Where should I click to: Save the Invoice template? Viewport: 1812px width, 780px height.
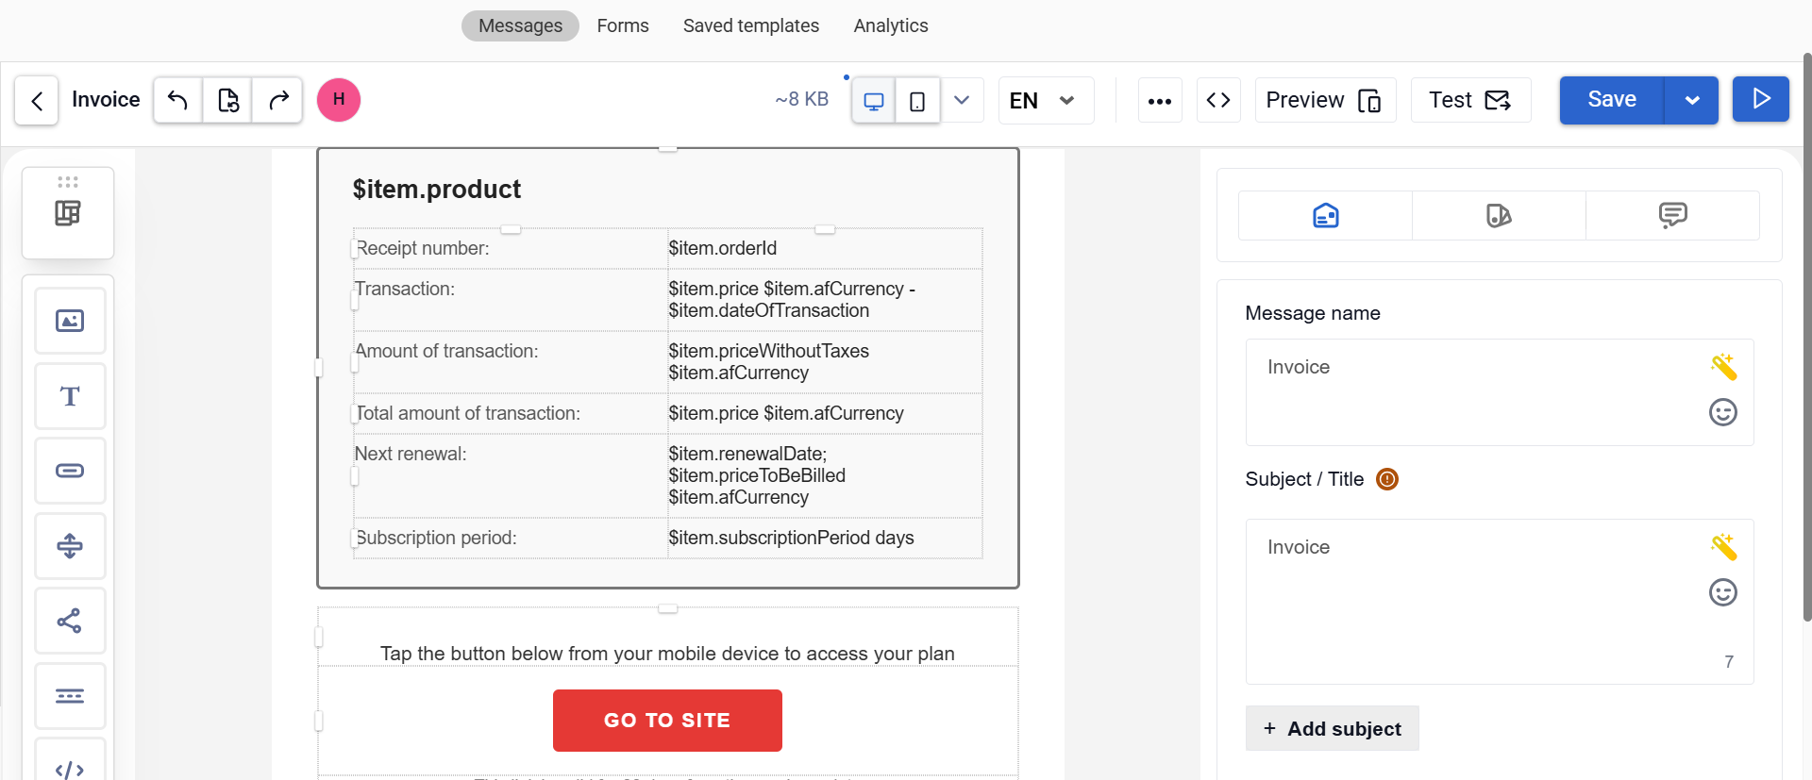click(x=1612, y=100)
